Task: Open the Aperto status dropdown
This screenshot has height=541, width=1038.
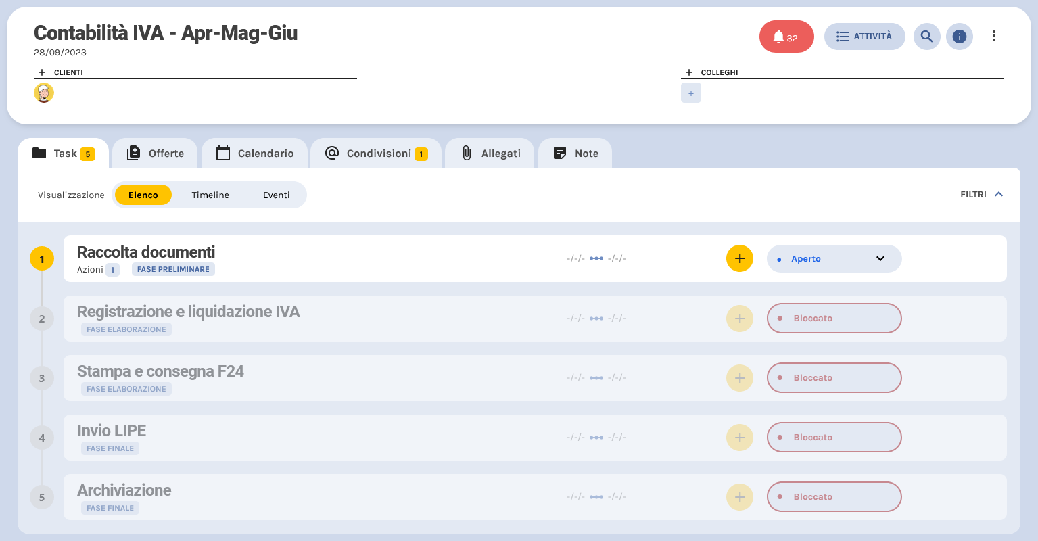Action: point(833,258)
